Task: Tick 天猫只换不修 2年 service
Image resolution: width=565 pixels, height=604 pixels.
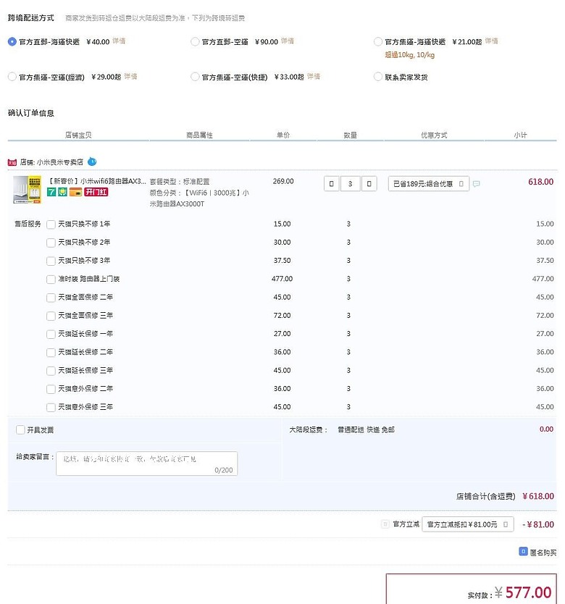Action: tap(51, 243)
